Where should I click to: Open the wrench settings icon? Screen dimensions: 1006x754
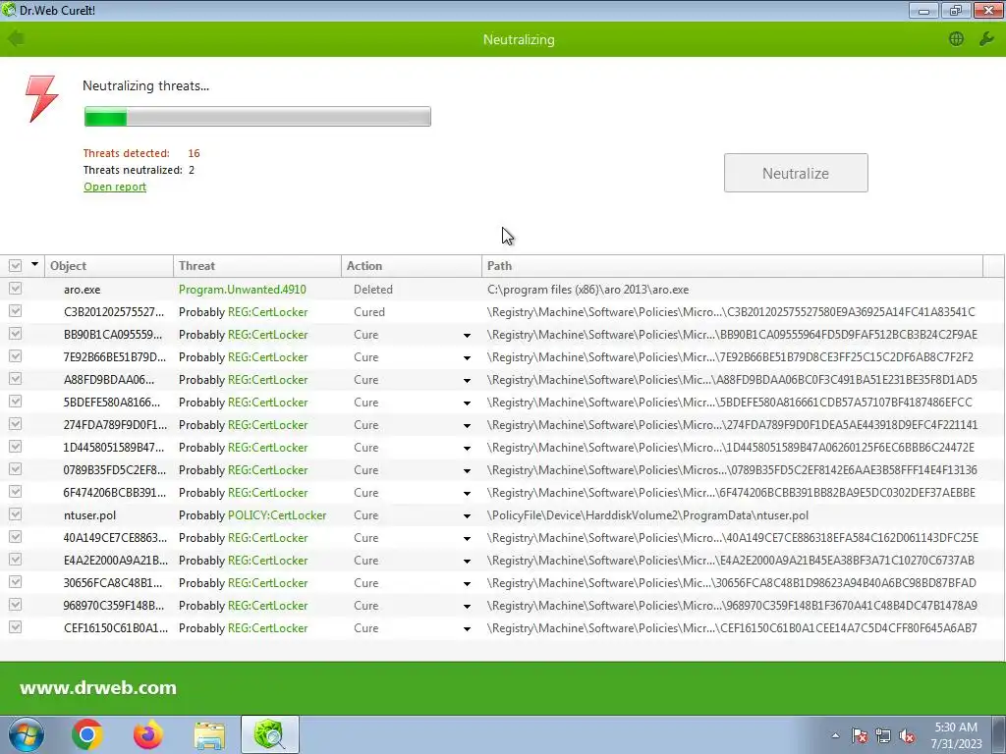tap(986, 39)
